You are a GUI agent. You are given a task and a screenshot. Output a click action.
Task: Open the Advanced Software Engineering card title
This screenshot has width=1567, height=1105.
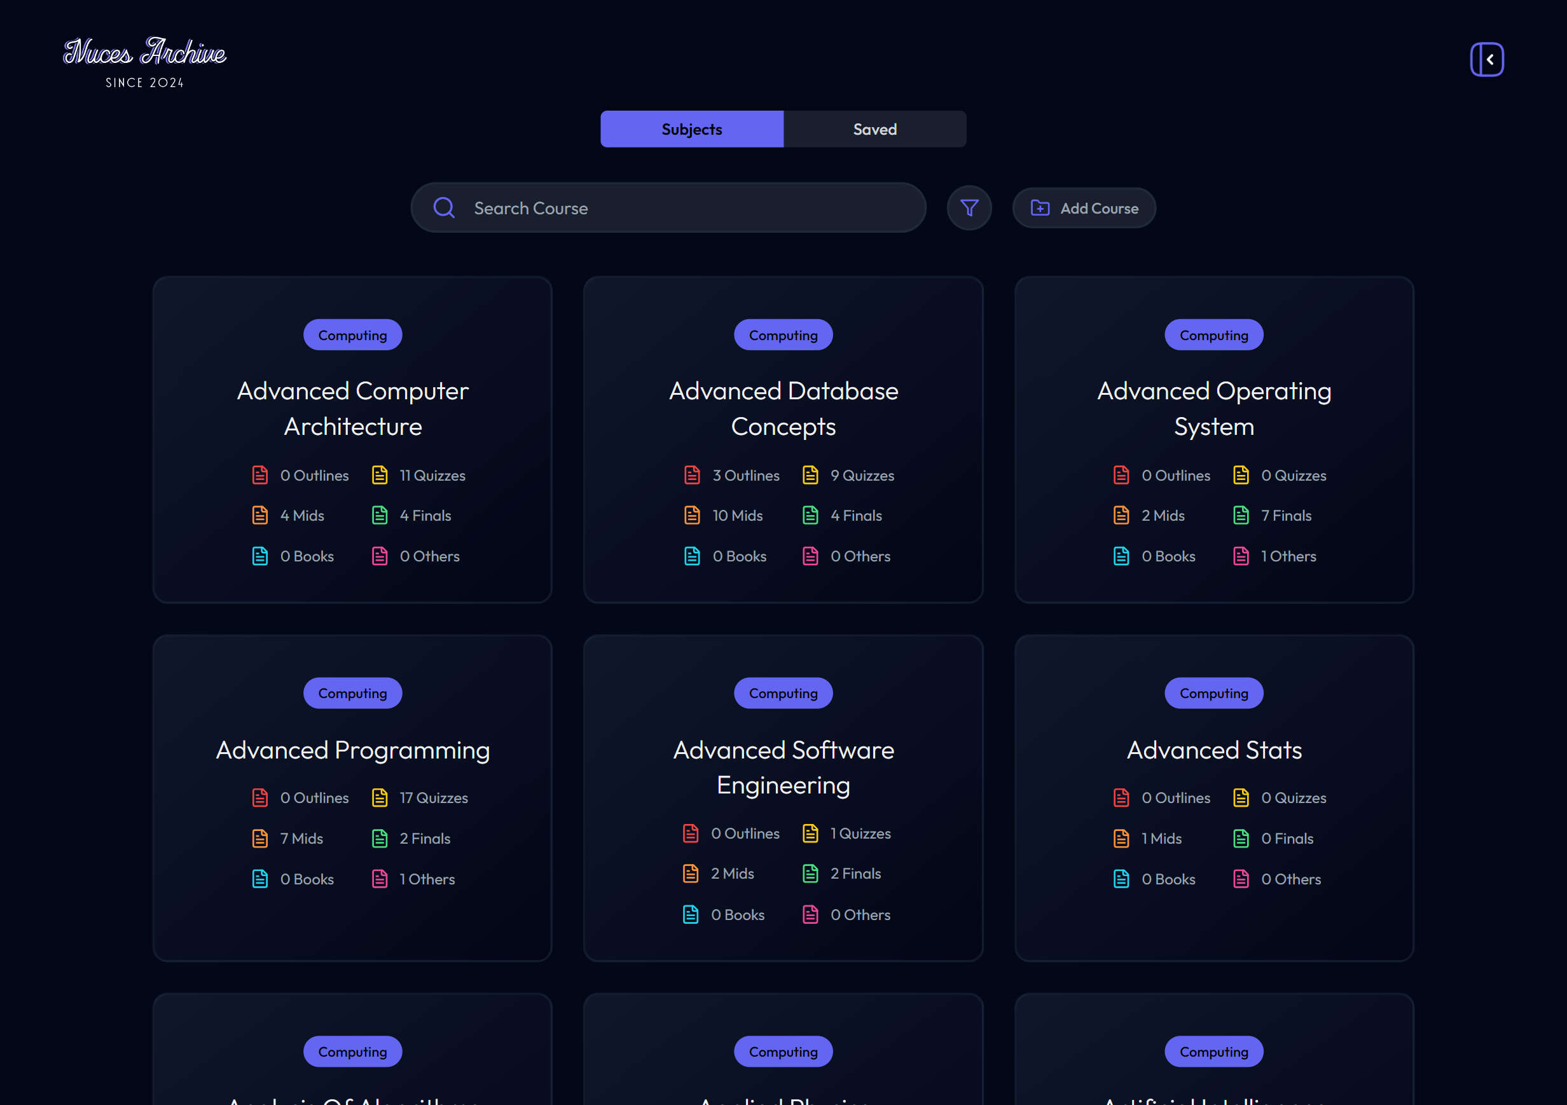point(783,767)
